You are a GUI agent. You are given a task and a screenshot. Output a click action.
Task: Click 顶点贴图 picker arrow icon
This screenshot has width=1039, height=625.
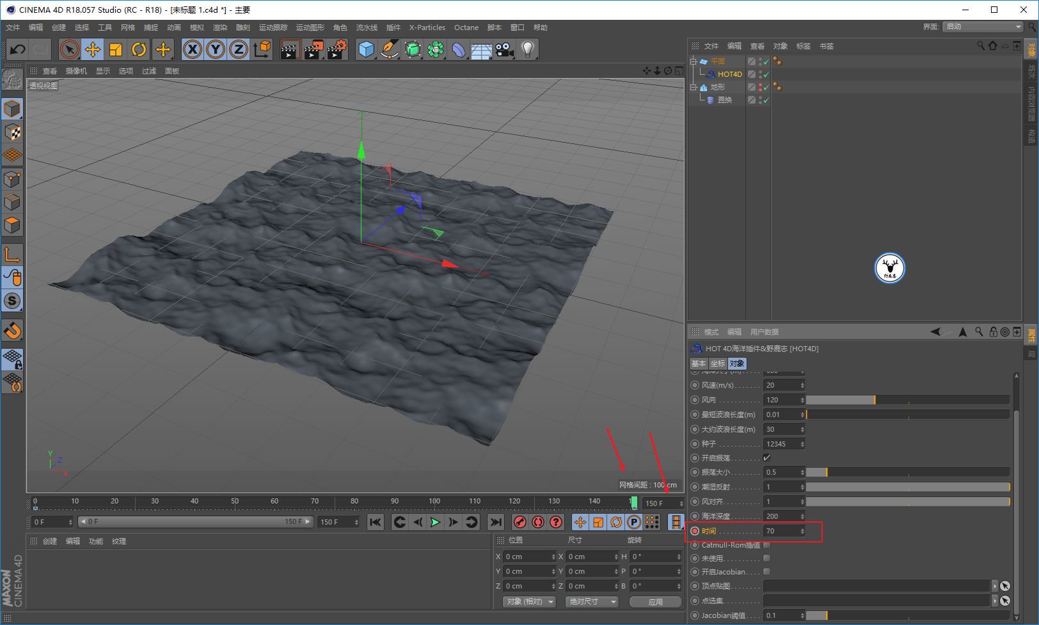click(x=1005, y=586)
